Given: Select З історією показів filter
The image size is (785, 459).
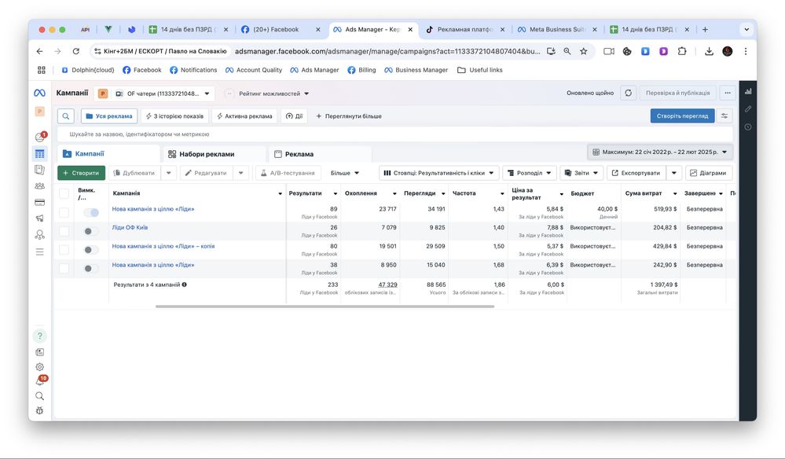Looking at the screenshot, I should 174,116.
